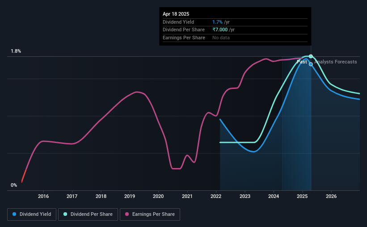Click the 0% y-axis label
The width and height of the screenshot is (367, 227).
(x=14, y=185)
